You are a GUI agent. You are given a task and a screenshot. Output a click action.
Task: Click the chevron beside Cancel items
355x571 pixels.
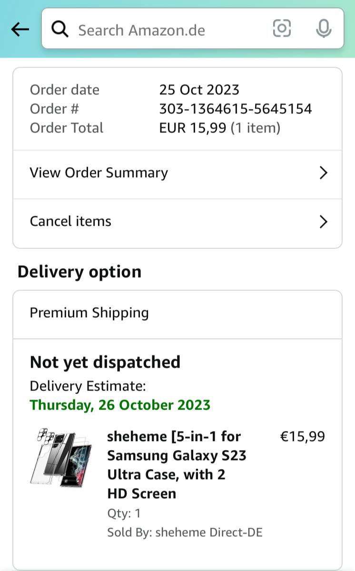click(324, 221)
